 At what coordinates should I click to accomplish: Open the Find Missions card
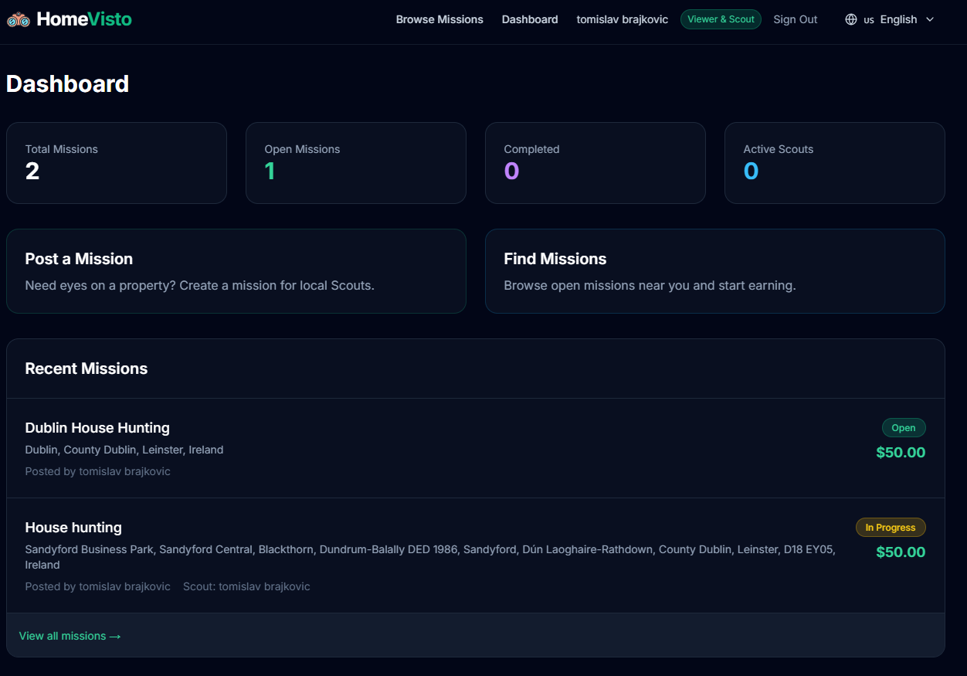coord(714,270)
